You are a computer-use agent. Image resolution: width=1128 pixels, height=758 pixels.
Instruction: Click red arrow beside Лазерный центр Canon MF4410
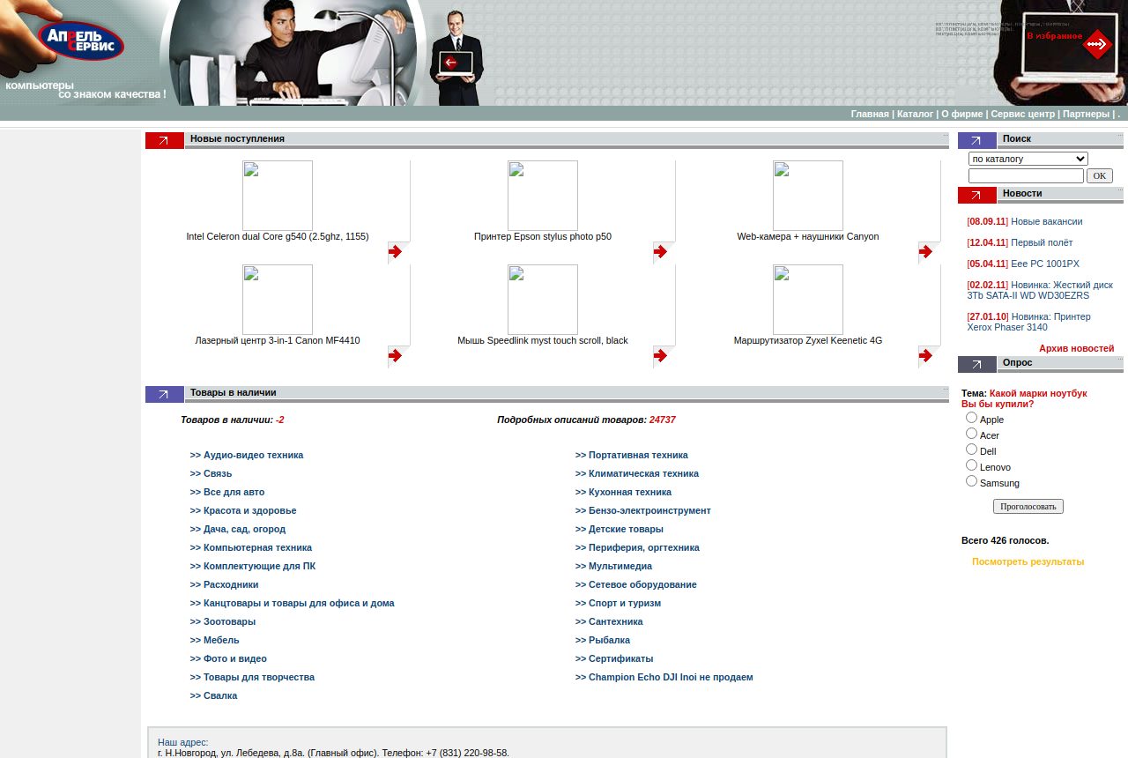395,356
